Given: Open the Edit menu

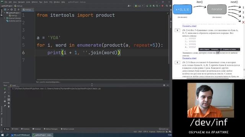Looking at the screenshot, I should click(x=10, y=2).
